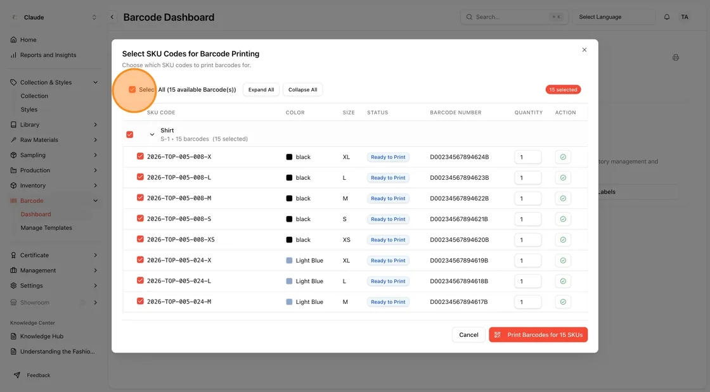
Task: Click the Raw Materials icon
Action: (x=13, y=140)
